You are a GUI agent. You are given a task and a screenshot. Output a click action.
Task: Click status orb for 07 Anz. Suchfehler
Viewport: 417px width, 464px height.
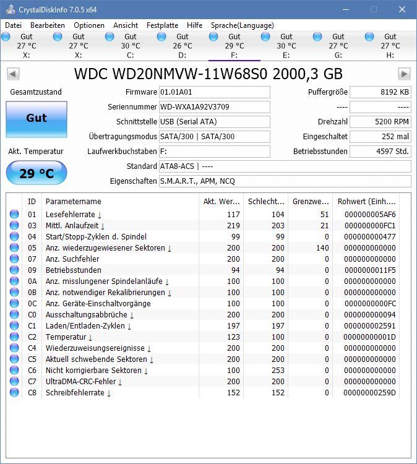14,259
